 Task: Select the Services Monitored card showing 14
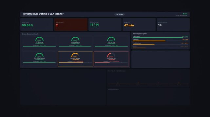pyautogui.click(x=173, y=25)
